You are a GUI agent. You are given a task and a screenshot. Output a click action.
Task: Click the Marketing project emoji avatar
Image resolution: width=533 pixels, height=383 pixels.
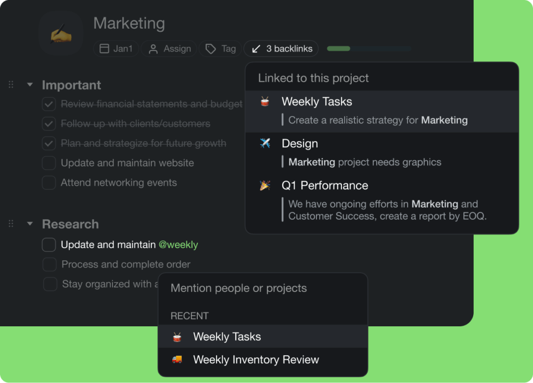61,32
